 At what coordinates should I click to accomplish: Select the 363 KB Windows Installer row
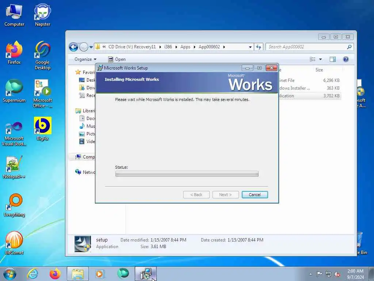309,88
